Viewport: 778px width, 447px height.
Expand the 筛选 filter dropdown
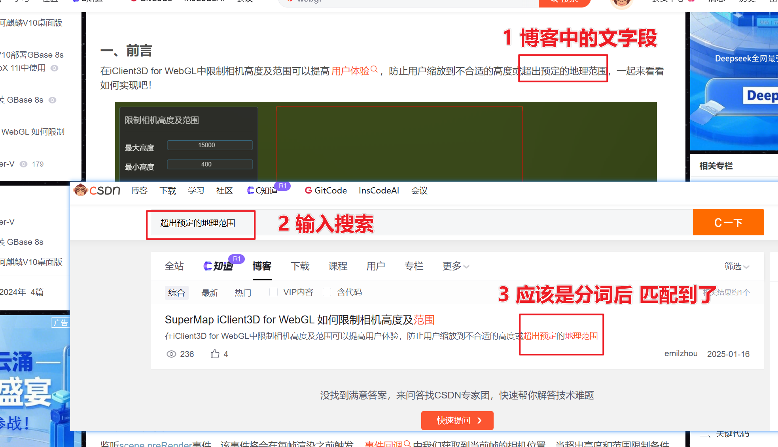pos(737,266)
